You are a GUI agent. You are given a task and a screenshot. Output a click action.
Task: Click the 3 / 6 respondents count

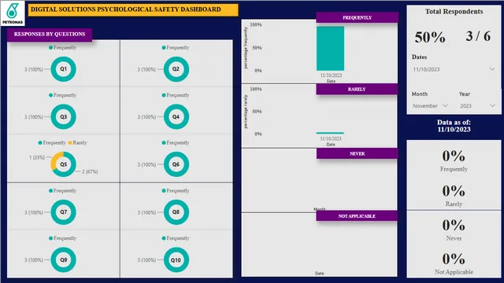click(478, 36)
